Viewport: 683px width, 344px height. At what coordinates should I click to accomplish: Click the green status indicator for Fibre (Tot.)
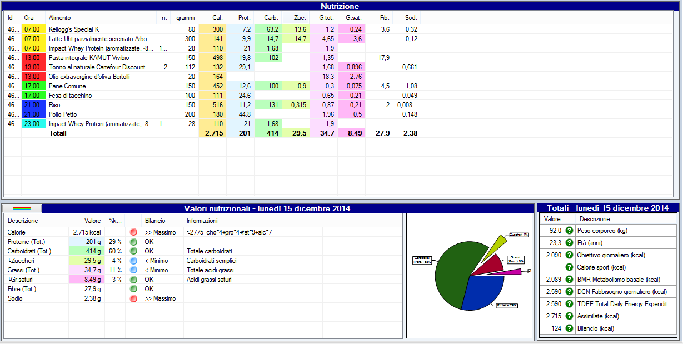click(133, 289)
